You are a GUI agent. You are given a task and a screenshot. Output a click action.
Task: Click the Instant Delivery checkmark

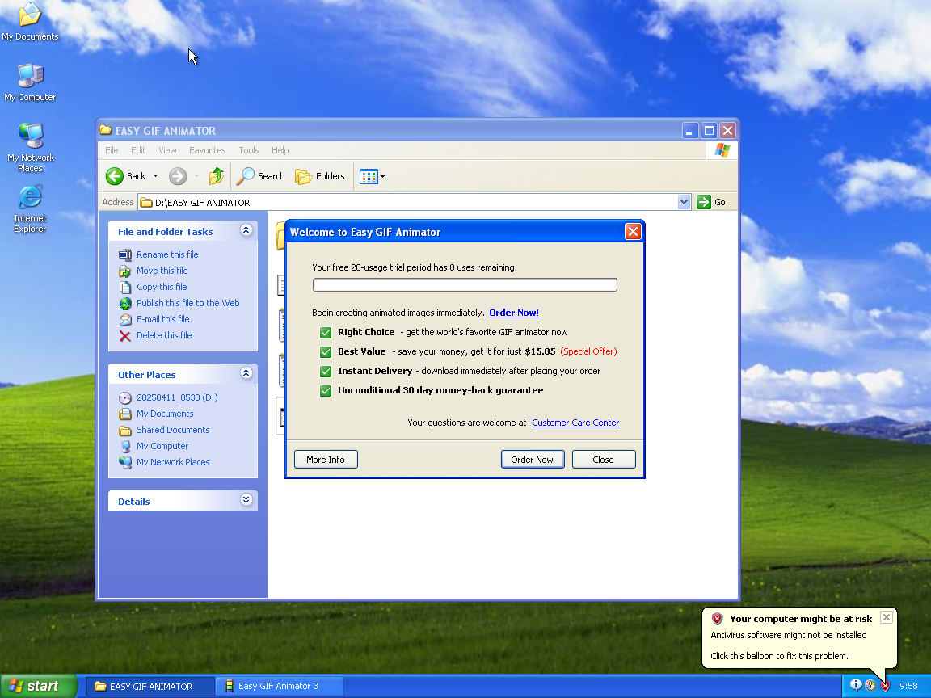coord(326,372)
